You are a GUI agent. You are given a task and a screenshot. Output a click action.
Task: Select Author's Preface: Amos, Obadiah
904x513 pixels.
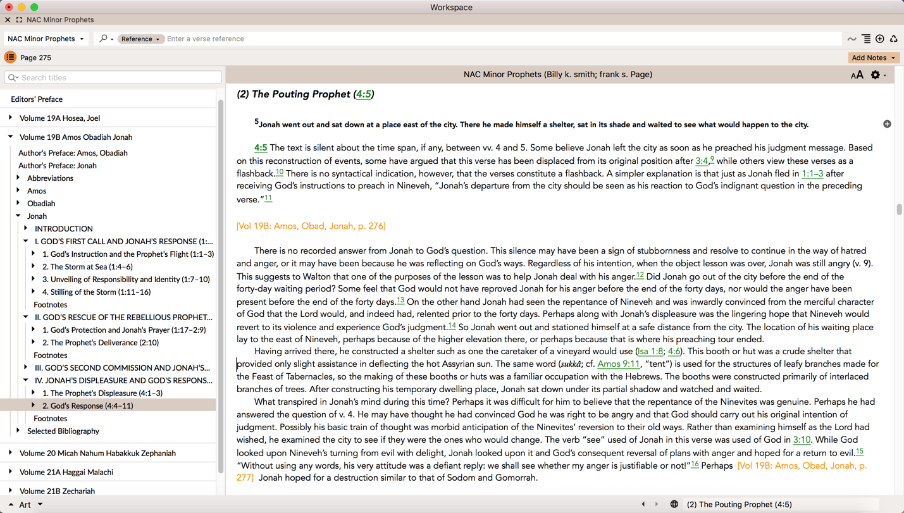pyautogui.click(x=73, y=153)
